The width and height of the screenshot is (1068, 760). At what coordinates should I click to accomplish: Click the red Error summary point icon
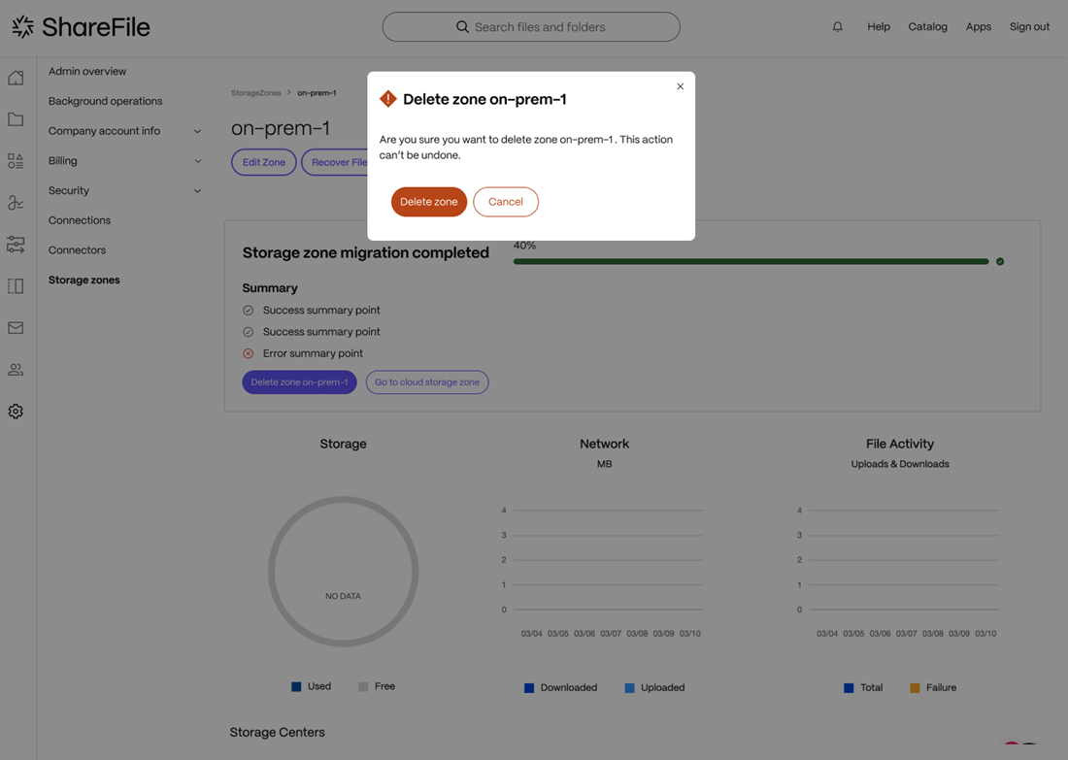(x=248, y=353)
